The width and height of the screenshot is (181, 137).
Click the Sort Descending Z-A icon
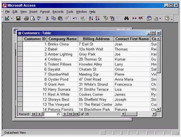[x=97, y=18]
